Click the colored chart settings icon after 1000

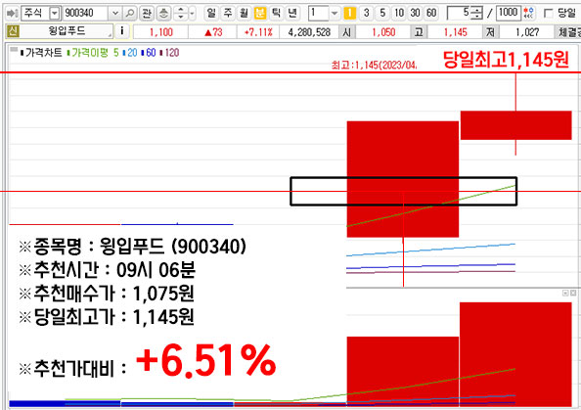[529, 14]
